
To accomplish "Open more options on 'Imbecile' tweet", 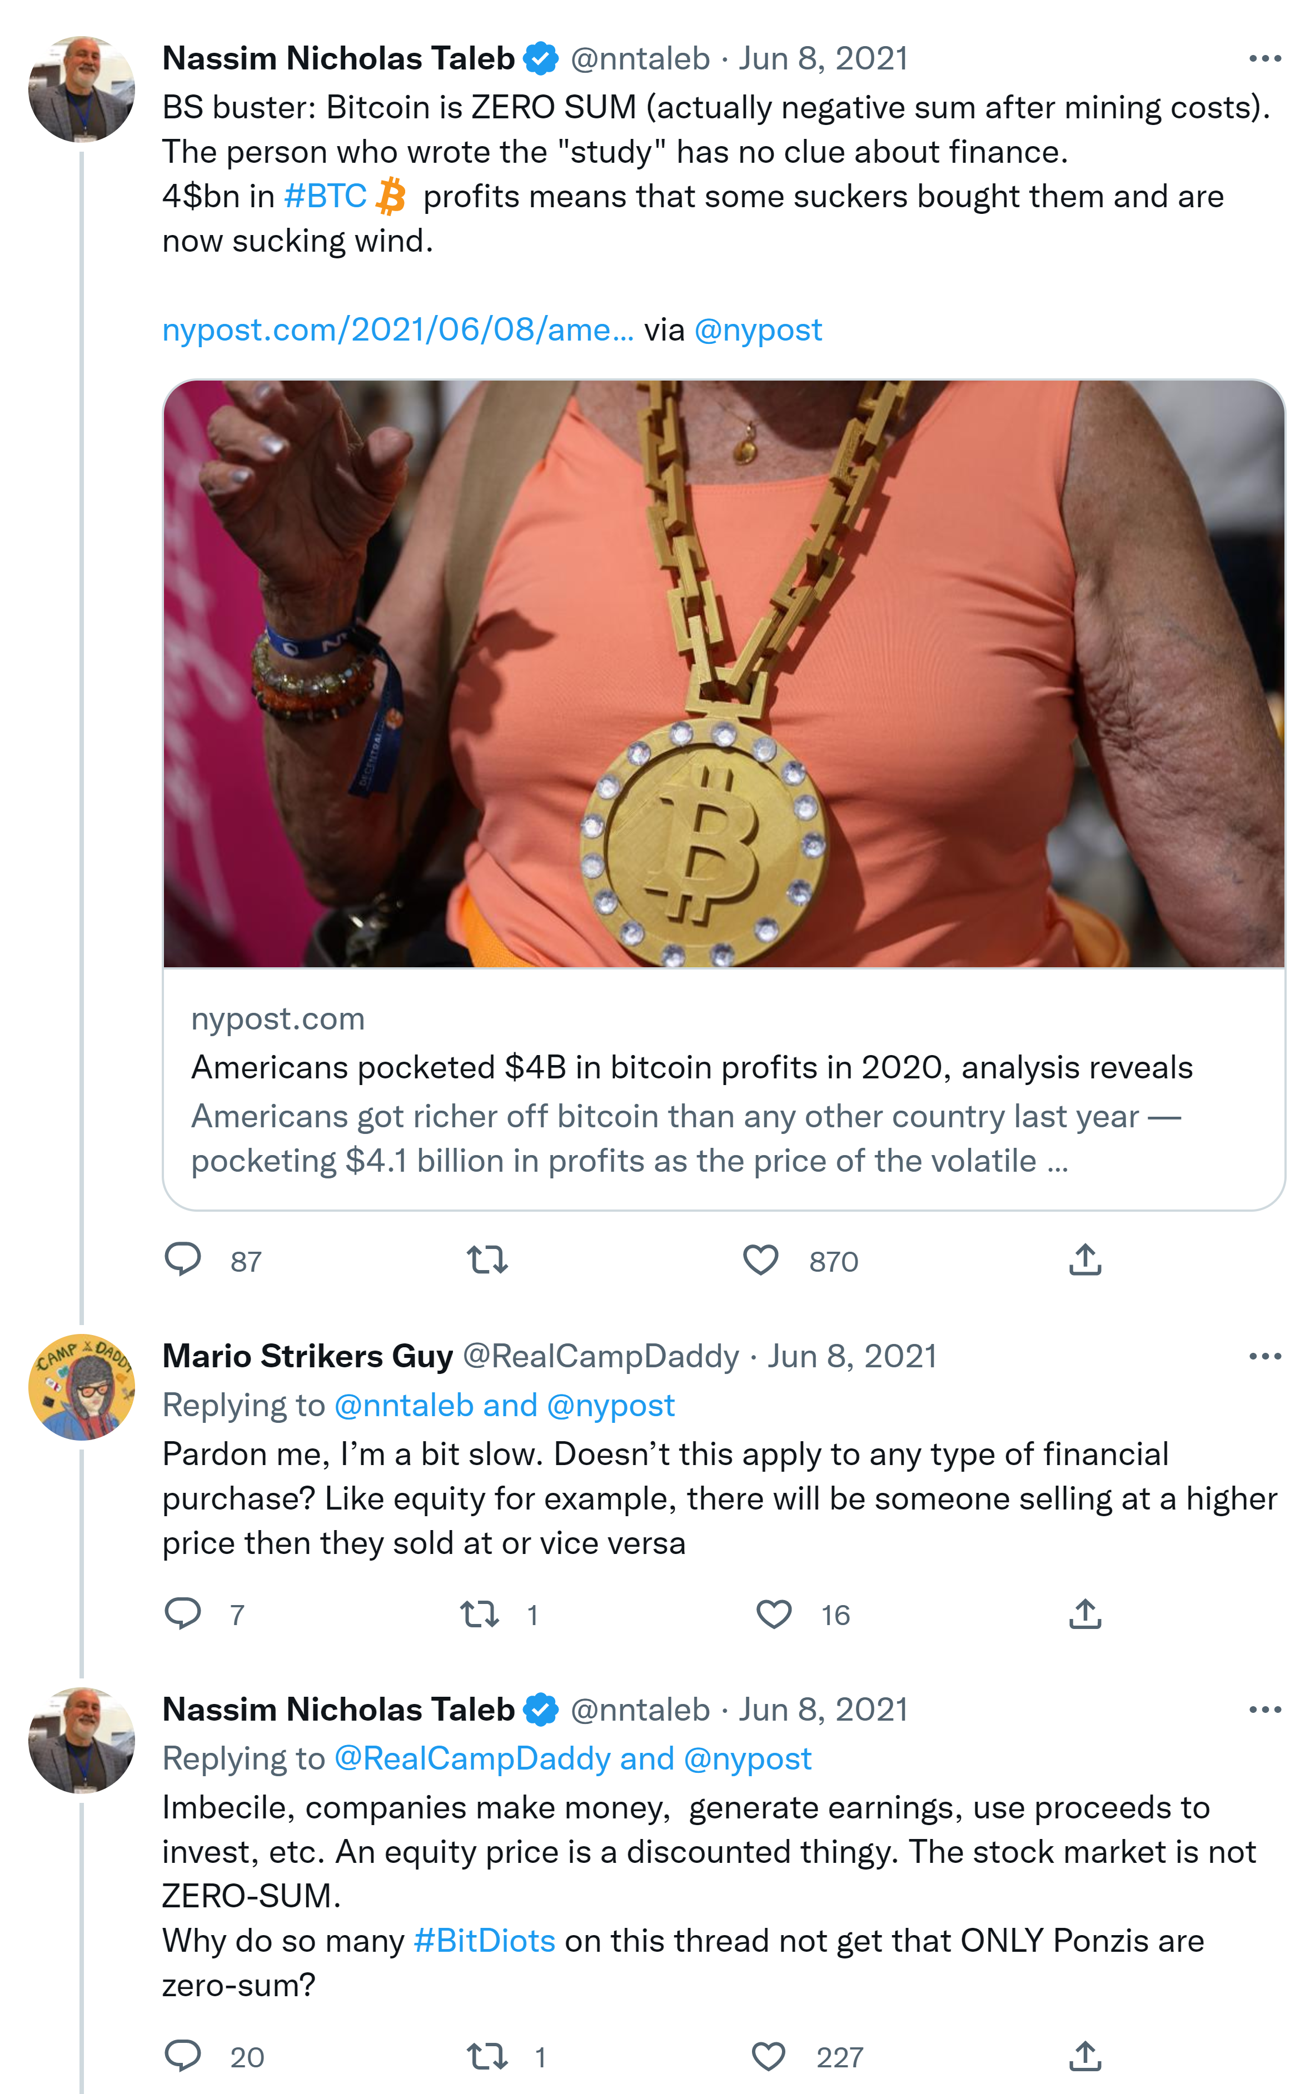I will pyautogui.click(x=1264, y=1709).
